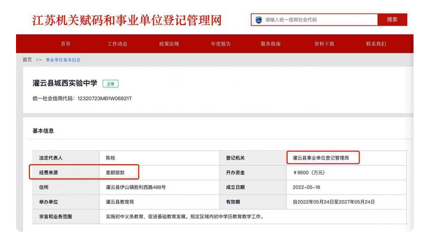
Task: Open the 政策法规 menu item
Action: pos(169,44)
